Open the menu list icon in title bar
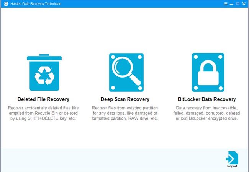The width and height of the screenshot is (249, 172). [226, 4]
